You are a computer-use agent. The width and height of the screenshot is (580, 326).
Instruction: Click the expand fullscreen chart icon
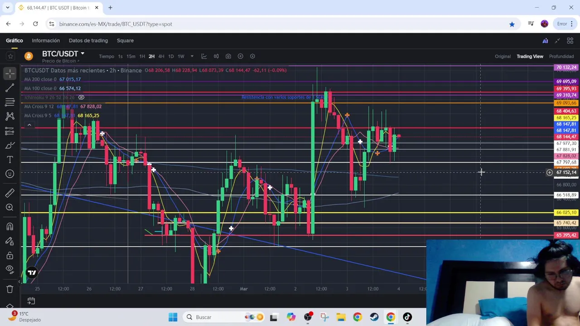[x=557, y=41]
